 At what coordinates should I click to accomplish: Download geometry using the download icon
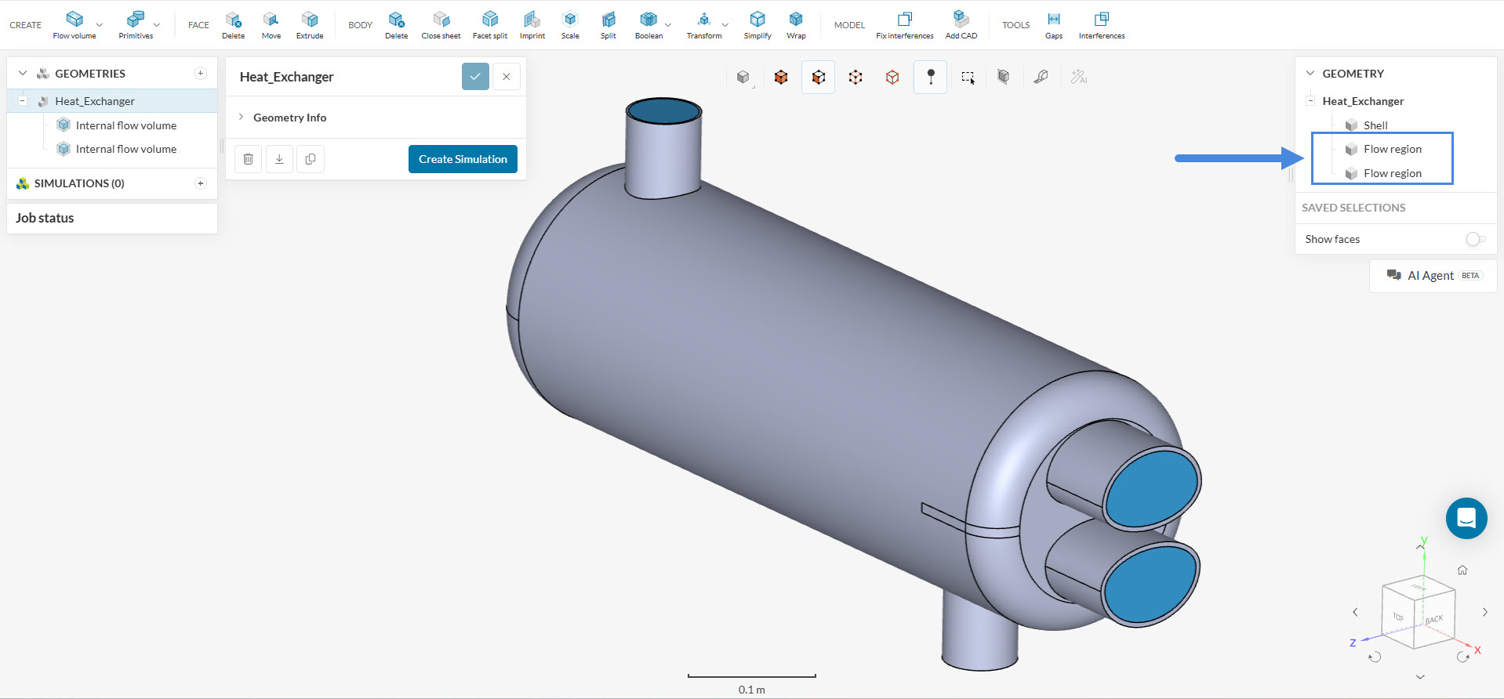point(279,159)
